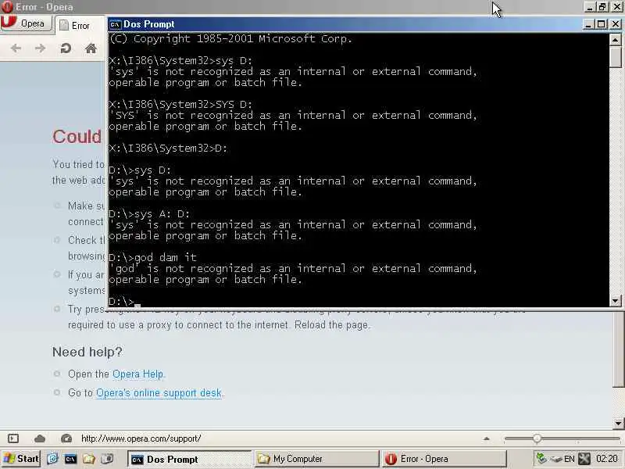
Task: Open Opera's online support desk link
Action: 159,393
